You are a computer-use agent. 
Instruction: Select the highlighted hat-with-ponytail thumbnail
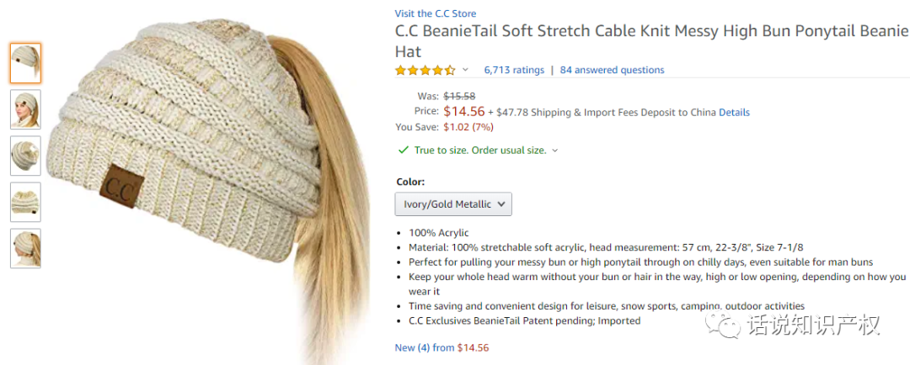[x=25, y=63]
